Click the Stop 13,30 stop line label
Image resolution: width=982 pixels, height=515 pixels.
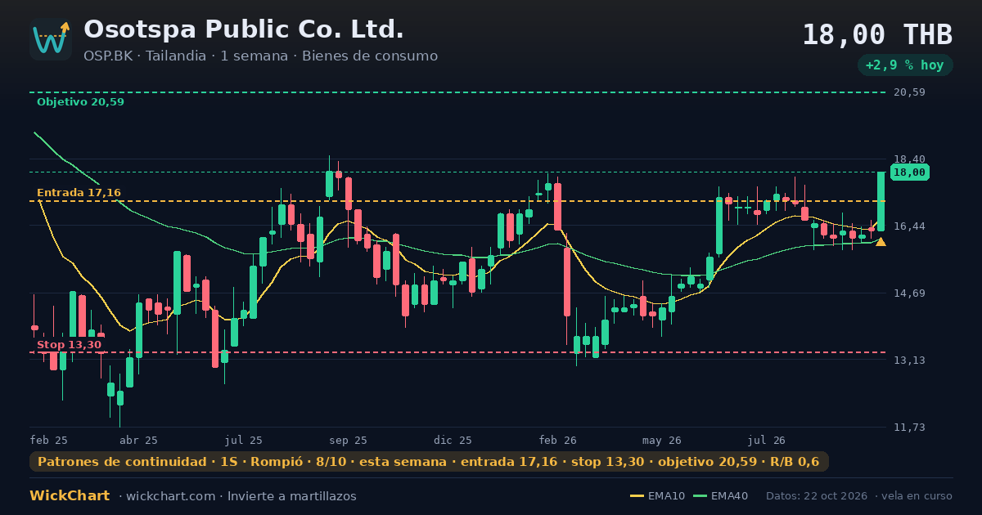69,345
